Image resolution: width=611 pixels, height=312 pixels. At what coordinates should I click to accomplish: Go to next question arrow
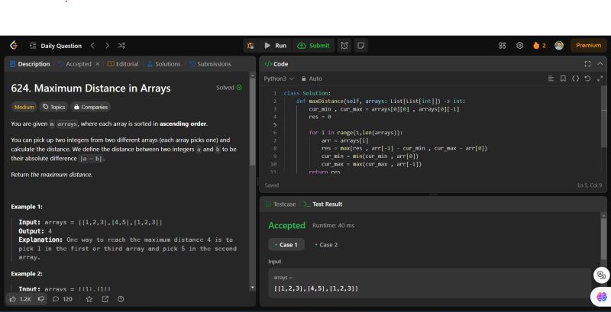tap(107, 46)
